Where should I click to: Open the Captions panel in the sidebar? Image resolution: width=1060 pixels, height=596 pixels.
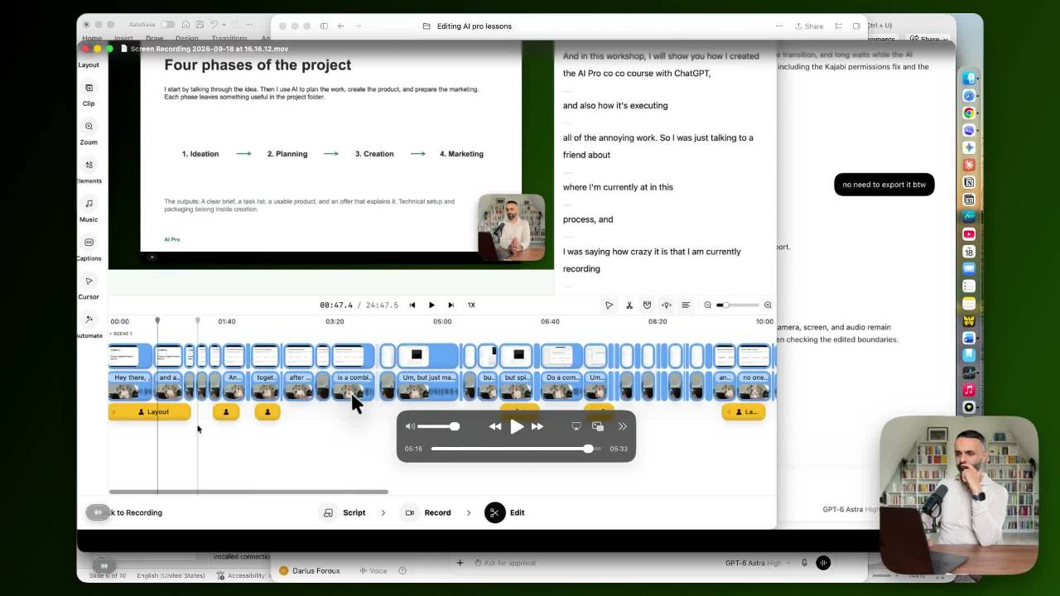89,248
